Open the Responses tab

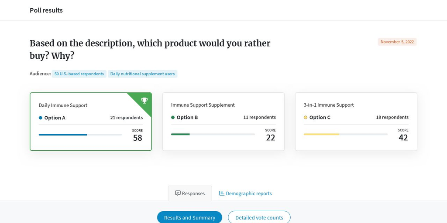tap(190, 193)
